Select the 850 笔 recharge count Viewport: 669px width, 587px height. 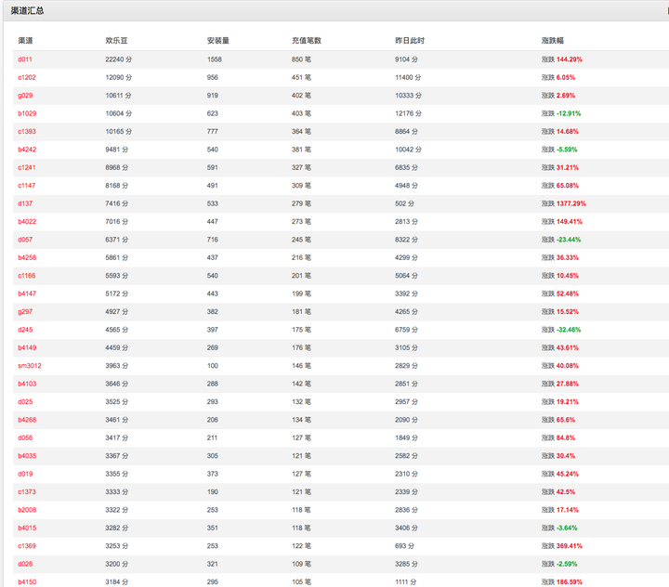301,59
